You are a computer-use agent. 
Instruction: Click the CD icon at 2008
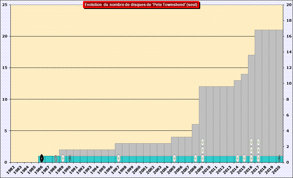pyautogui.click(x=196, y=158)
